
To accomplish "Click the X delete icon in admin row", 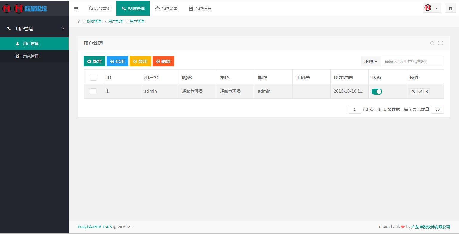I will click(426, 92).
